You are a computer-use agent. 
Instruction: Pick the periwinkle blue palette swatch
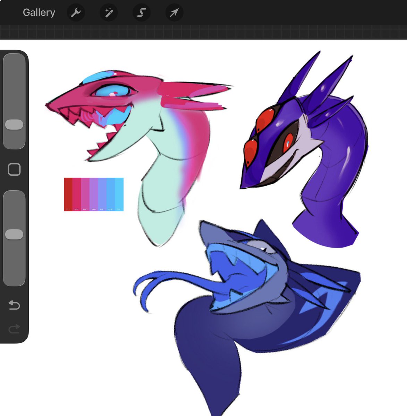pos(102,194)
